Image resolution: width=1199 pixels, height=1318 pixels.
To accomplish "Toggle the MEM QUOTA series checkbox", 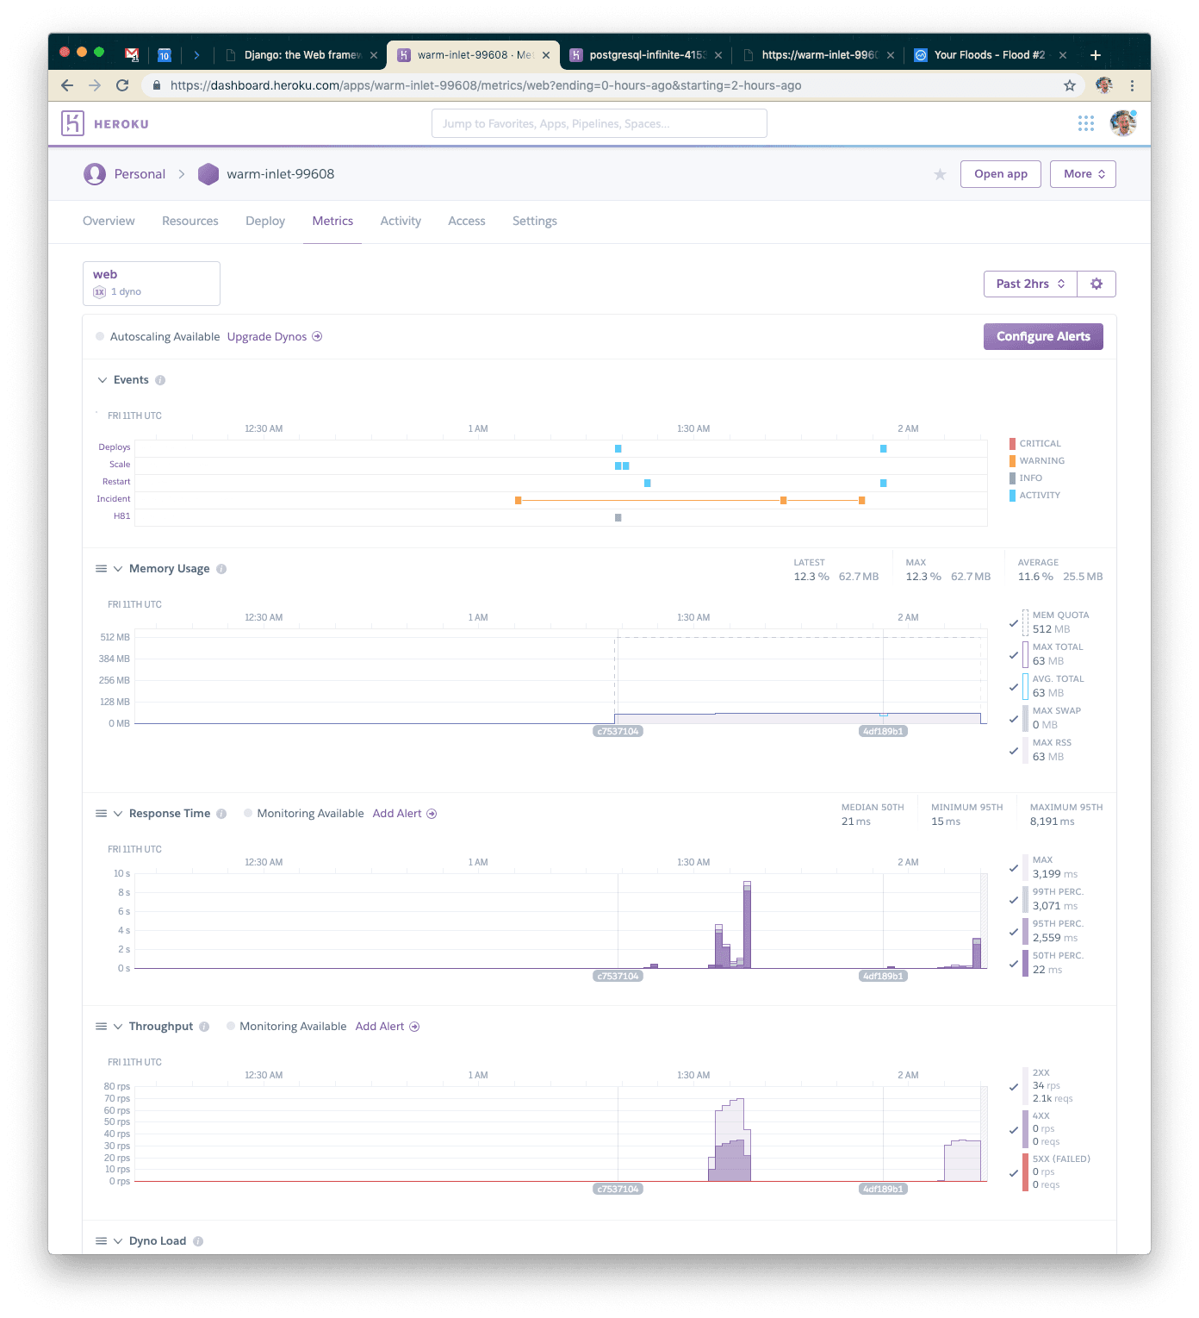I will click(1014, 623).
